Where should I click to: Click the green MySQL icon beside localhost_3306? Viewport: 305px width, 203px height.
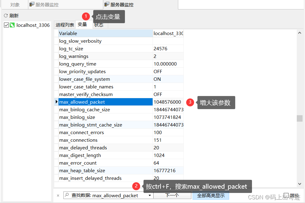click(x=13, y=25)
